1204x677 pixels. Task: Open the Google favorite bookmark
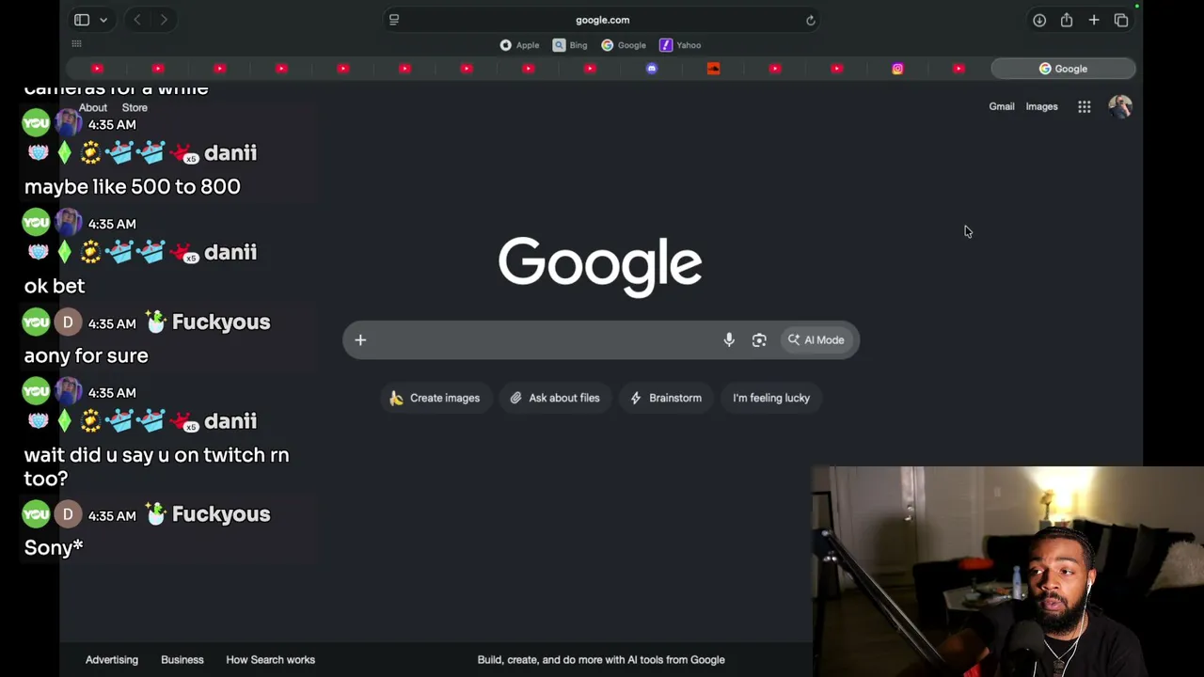[624, 45]
